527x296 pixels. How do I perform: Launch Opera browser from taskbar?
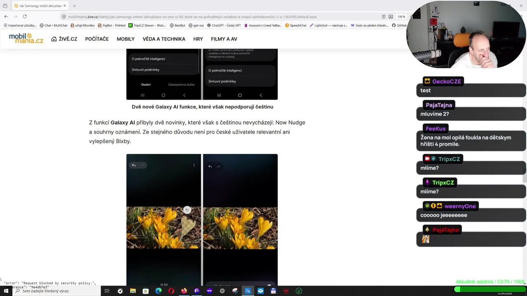click(171, 291)
